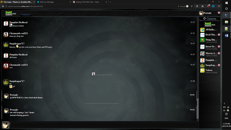Click the pink badge beside Insert Yo...
The width and height of the screenshot is (231, 130).
[219, 47]
